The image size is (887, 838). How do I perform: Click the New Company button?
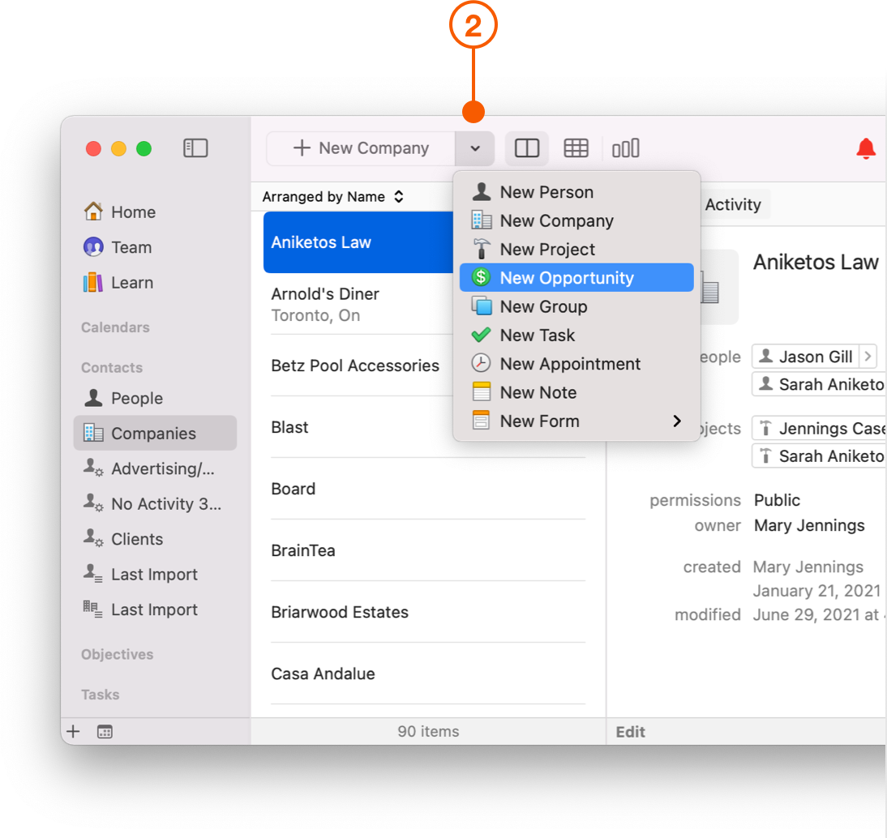coord(361,148)
